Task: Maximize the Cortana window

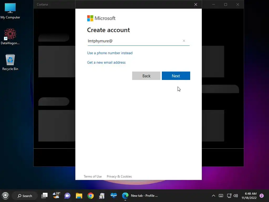Action: [226, 4]
